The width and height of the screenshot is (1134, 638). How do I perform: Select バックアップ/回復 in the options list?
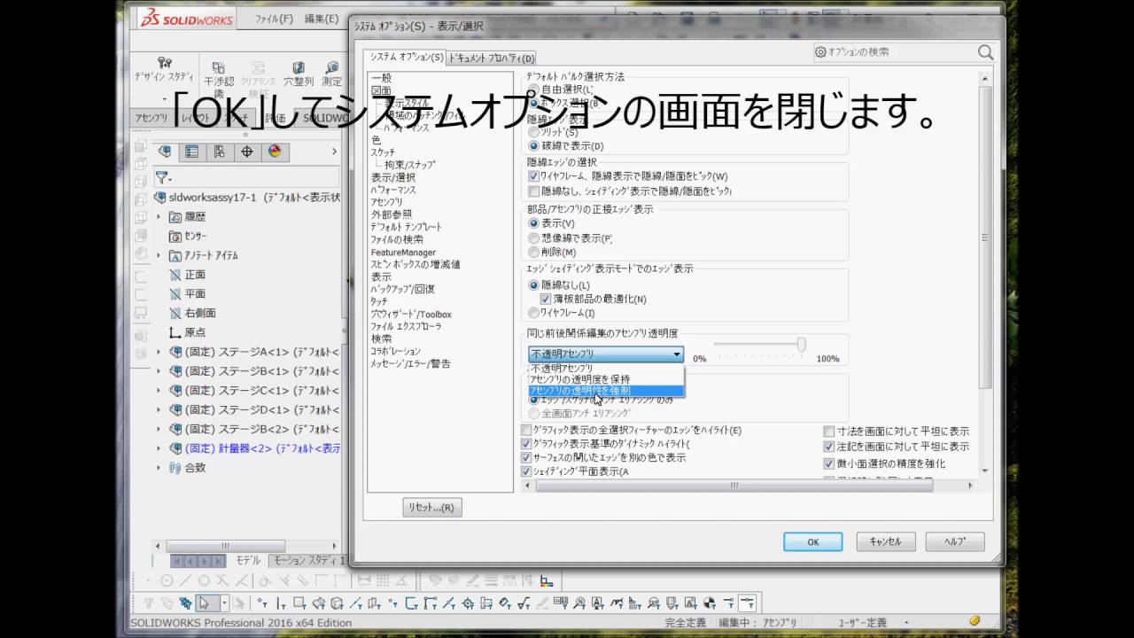click(402, 289)
